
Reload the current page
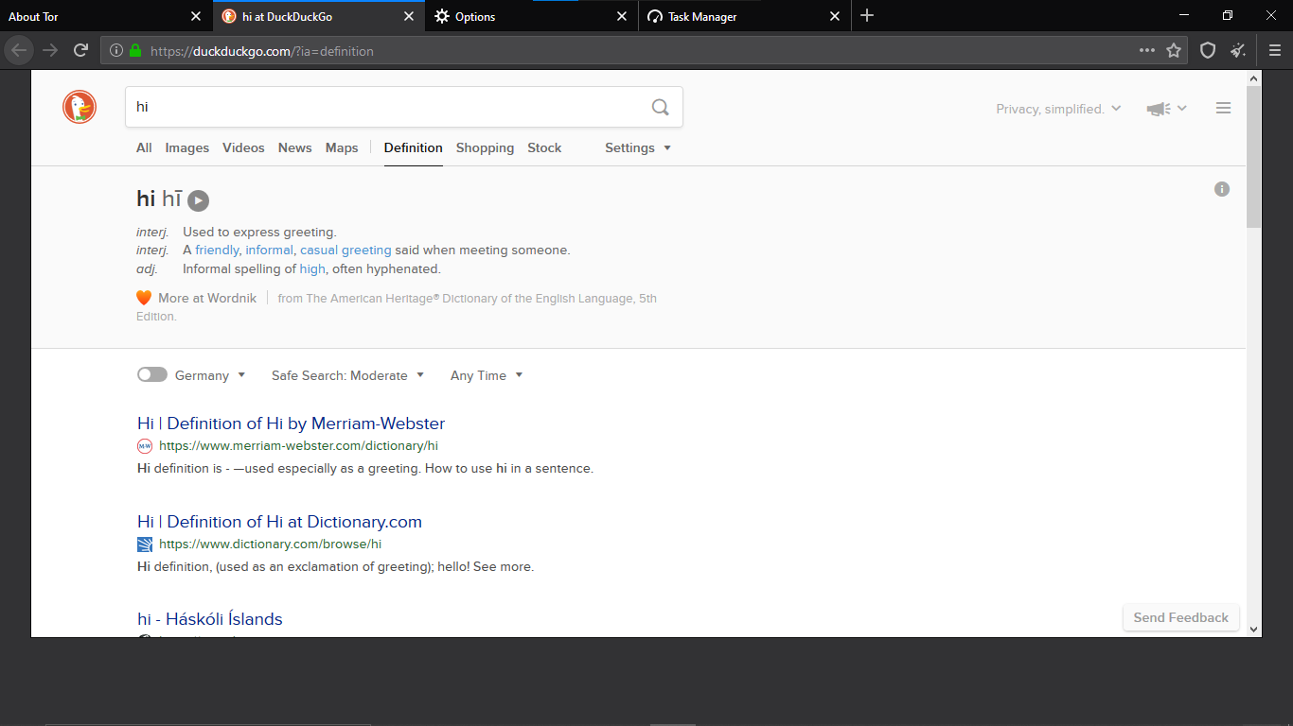pyautogui.click(x=81, y=50)
